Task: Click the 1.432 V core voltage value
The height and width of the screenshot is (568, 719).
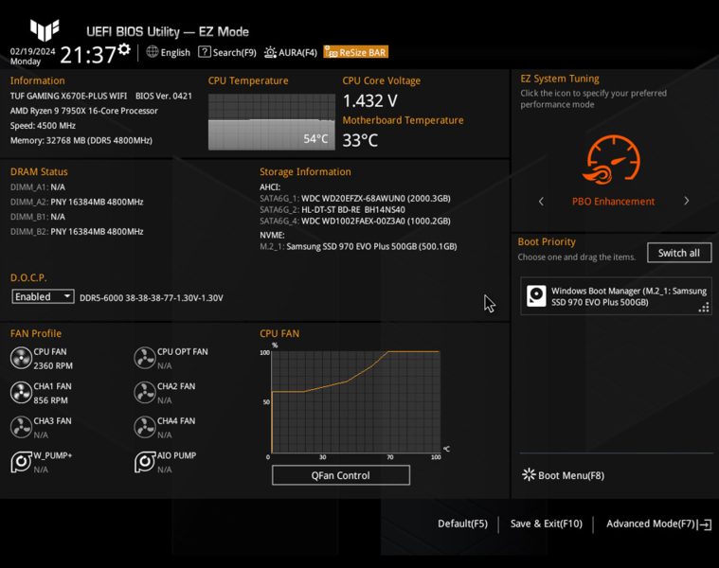Action: tap(370, 100)
